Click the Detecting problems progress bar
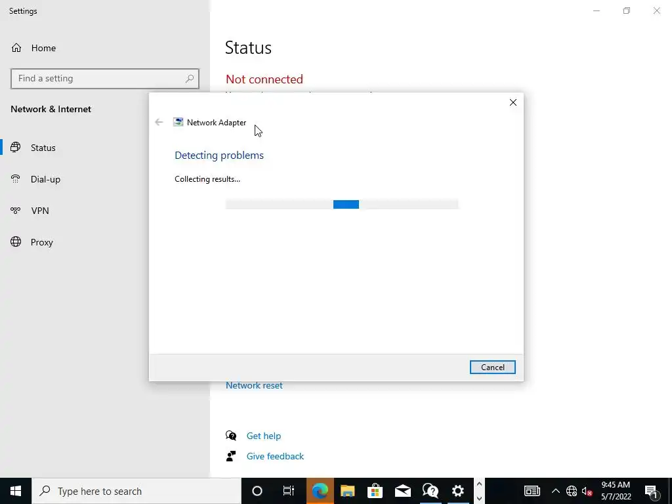The image size is (672, 504). (342, 205)
